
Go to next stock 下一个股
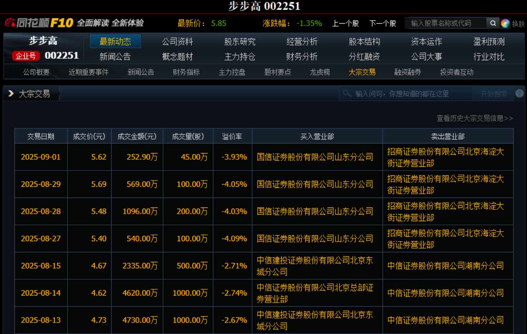pos(383,23)
